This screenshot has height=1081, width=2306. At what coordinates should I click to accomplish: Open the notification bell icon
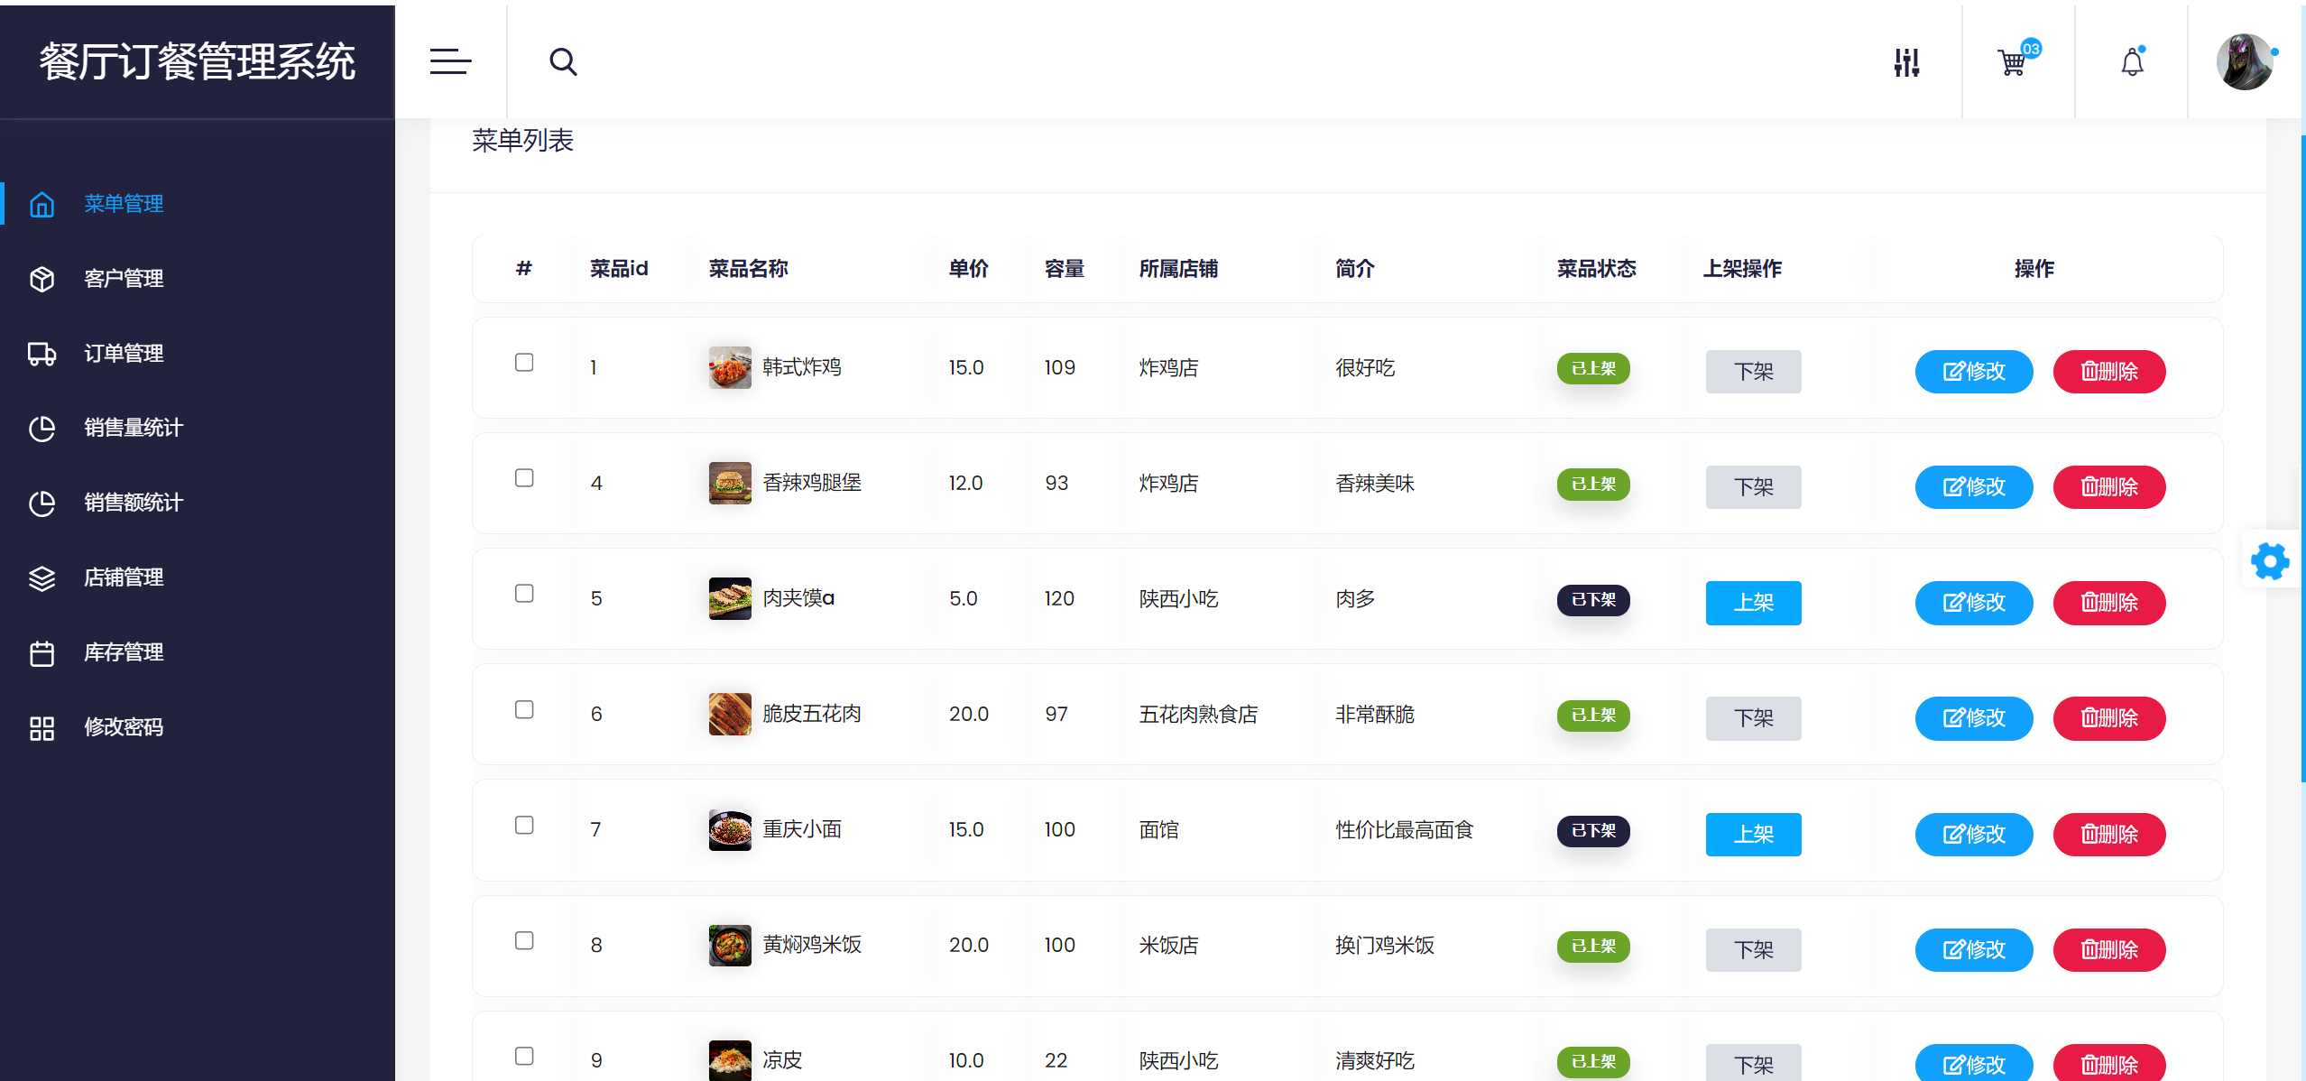pyautogui.click(x=2132, y=62)
